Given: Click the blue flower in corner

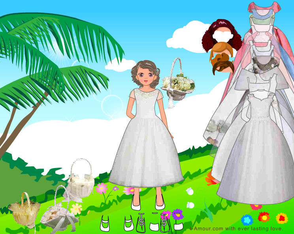Looking at the screenshot, I should [247, 219].
